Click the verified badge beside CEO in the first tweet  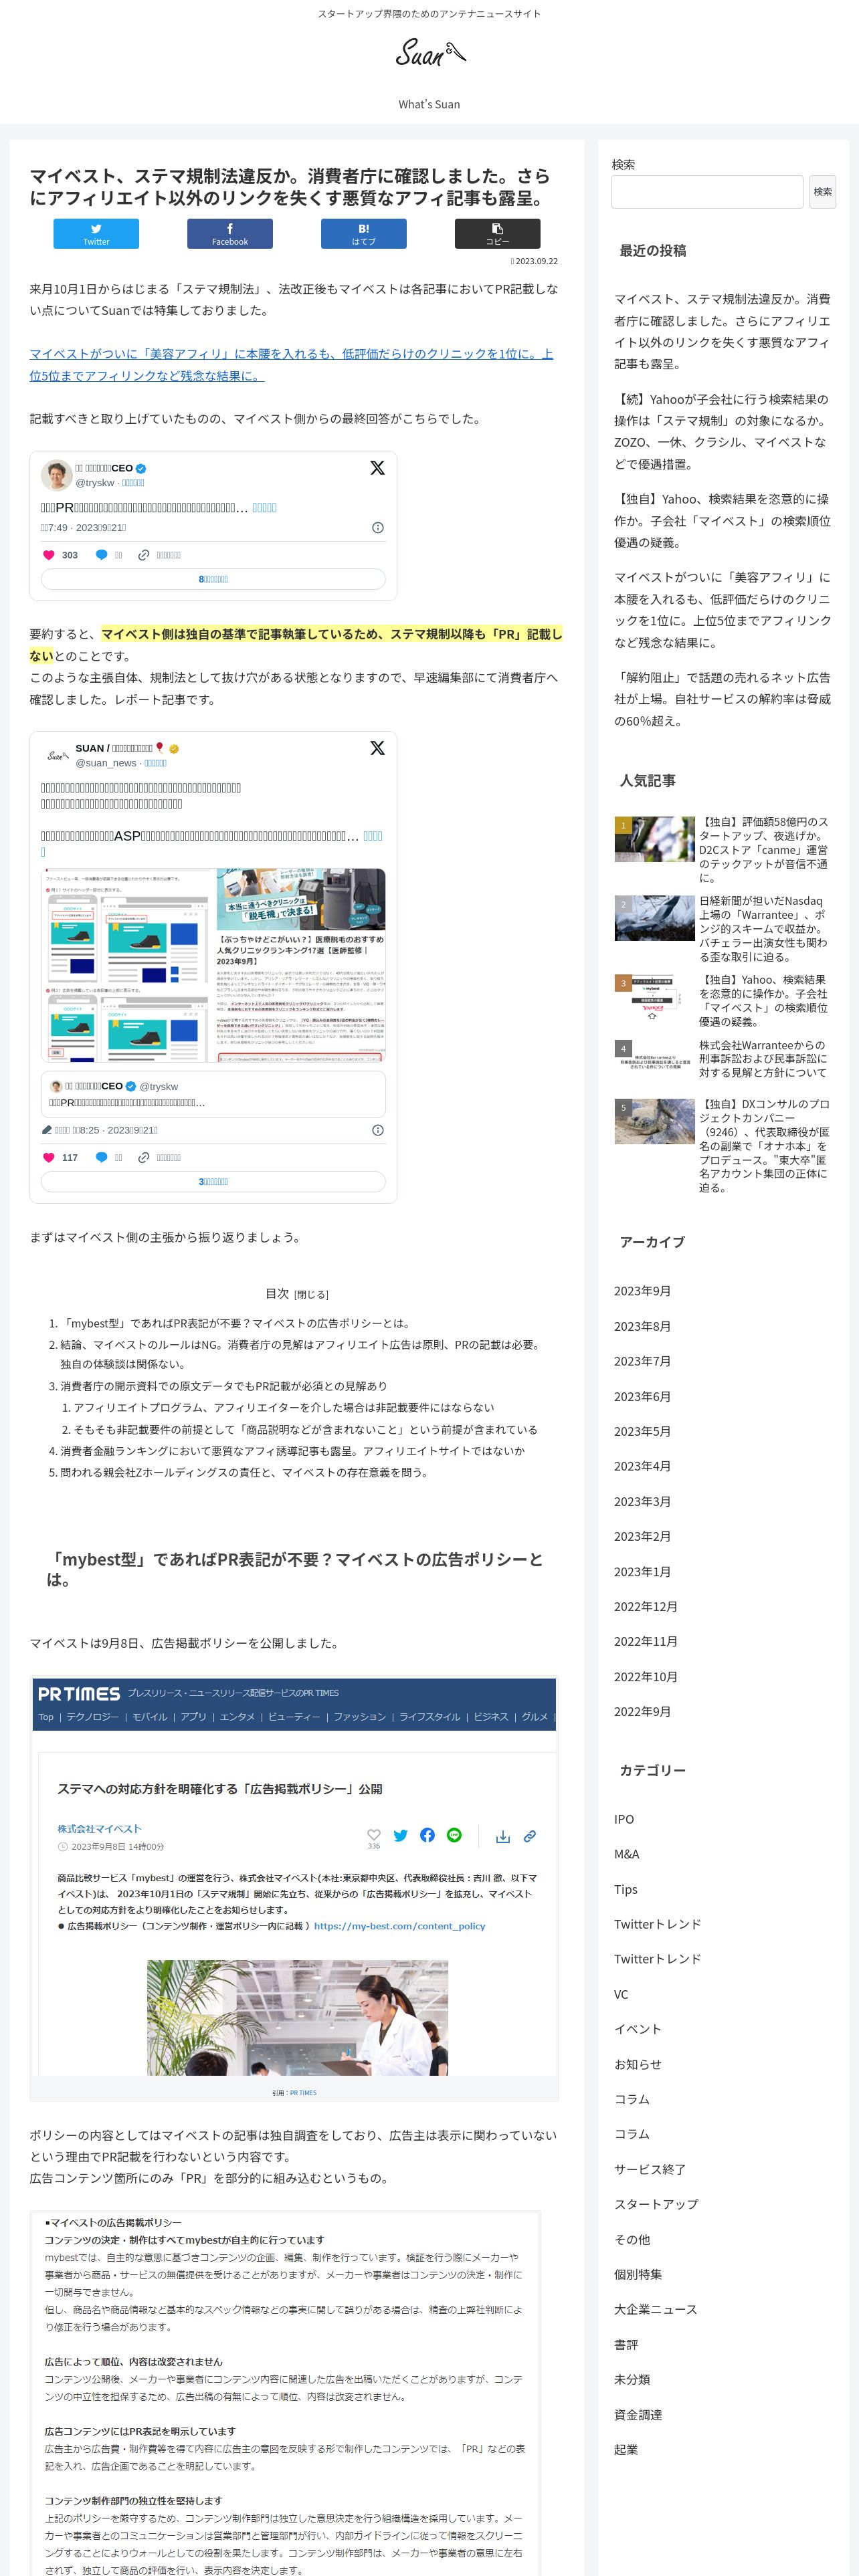141,468
